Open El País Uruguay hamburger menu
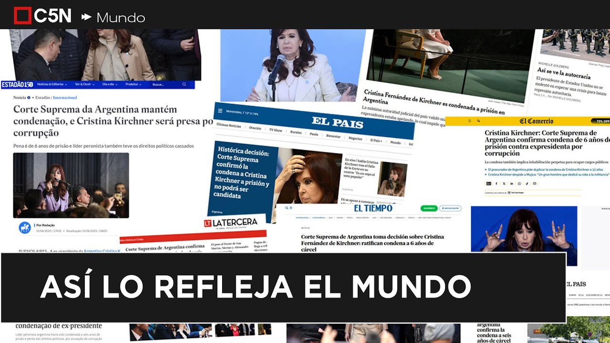The width and height of the screenshot is (610, 343). [x=220, y=111]
